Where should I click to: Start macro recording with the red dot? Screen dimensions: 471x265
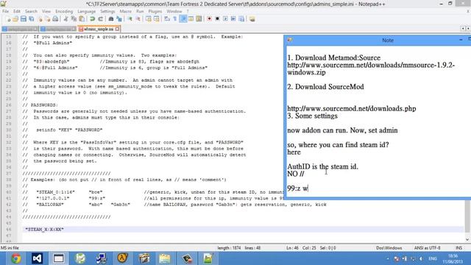(x=209, y=19)
